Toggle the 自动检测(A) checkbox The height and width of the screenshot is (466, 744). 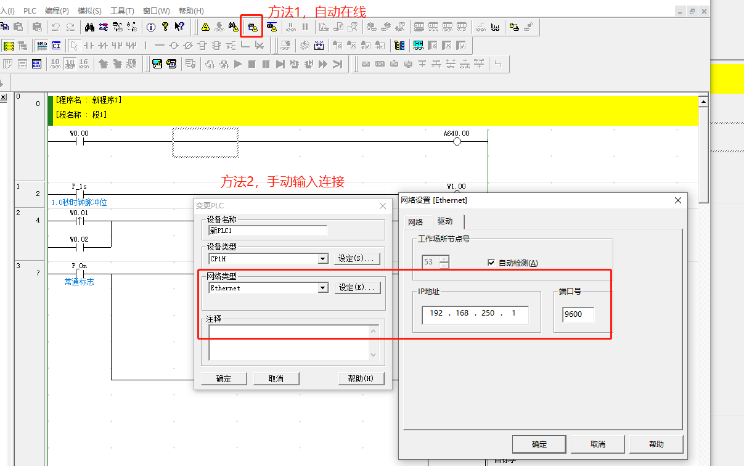click(x=491, y=263)
